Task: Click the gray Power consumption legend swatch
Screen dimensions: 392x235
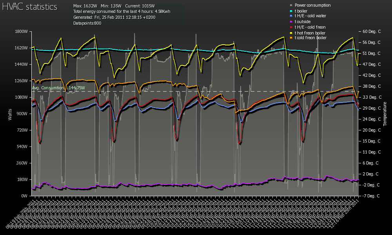Action: pos(291,5)
